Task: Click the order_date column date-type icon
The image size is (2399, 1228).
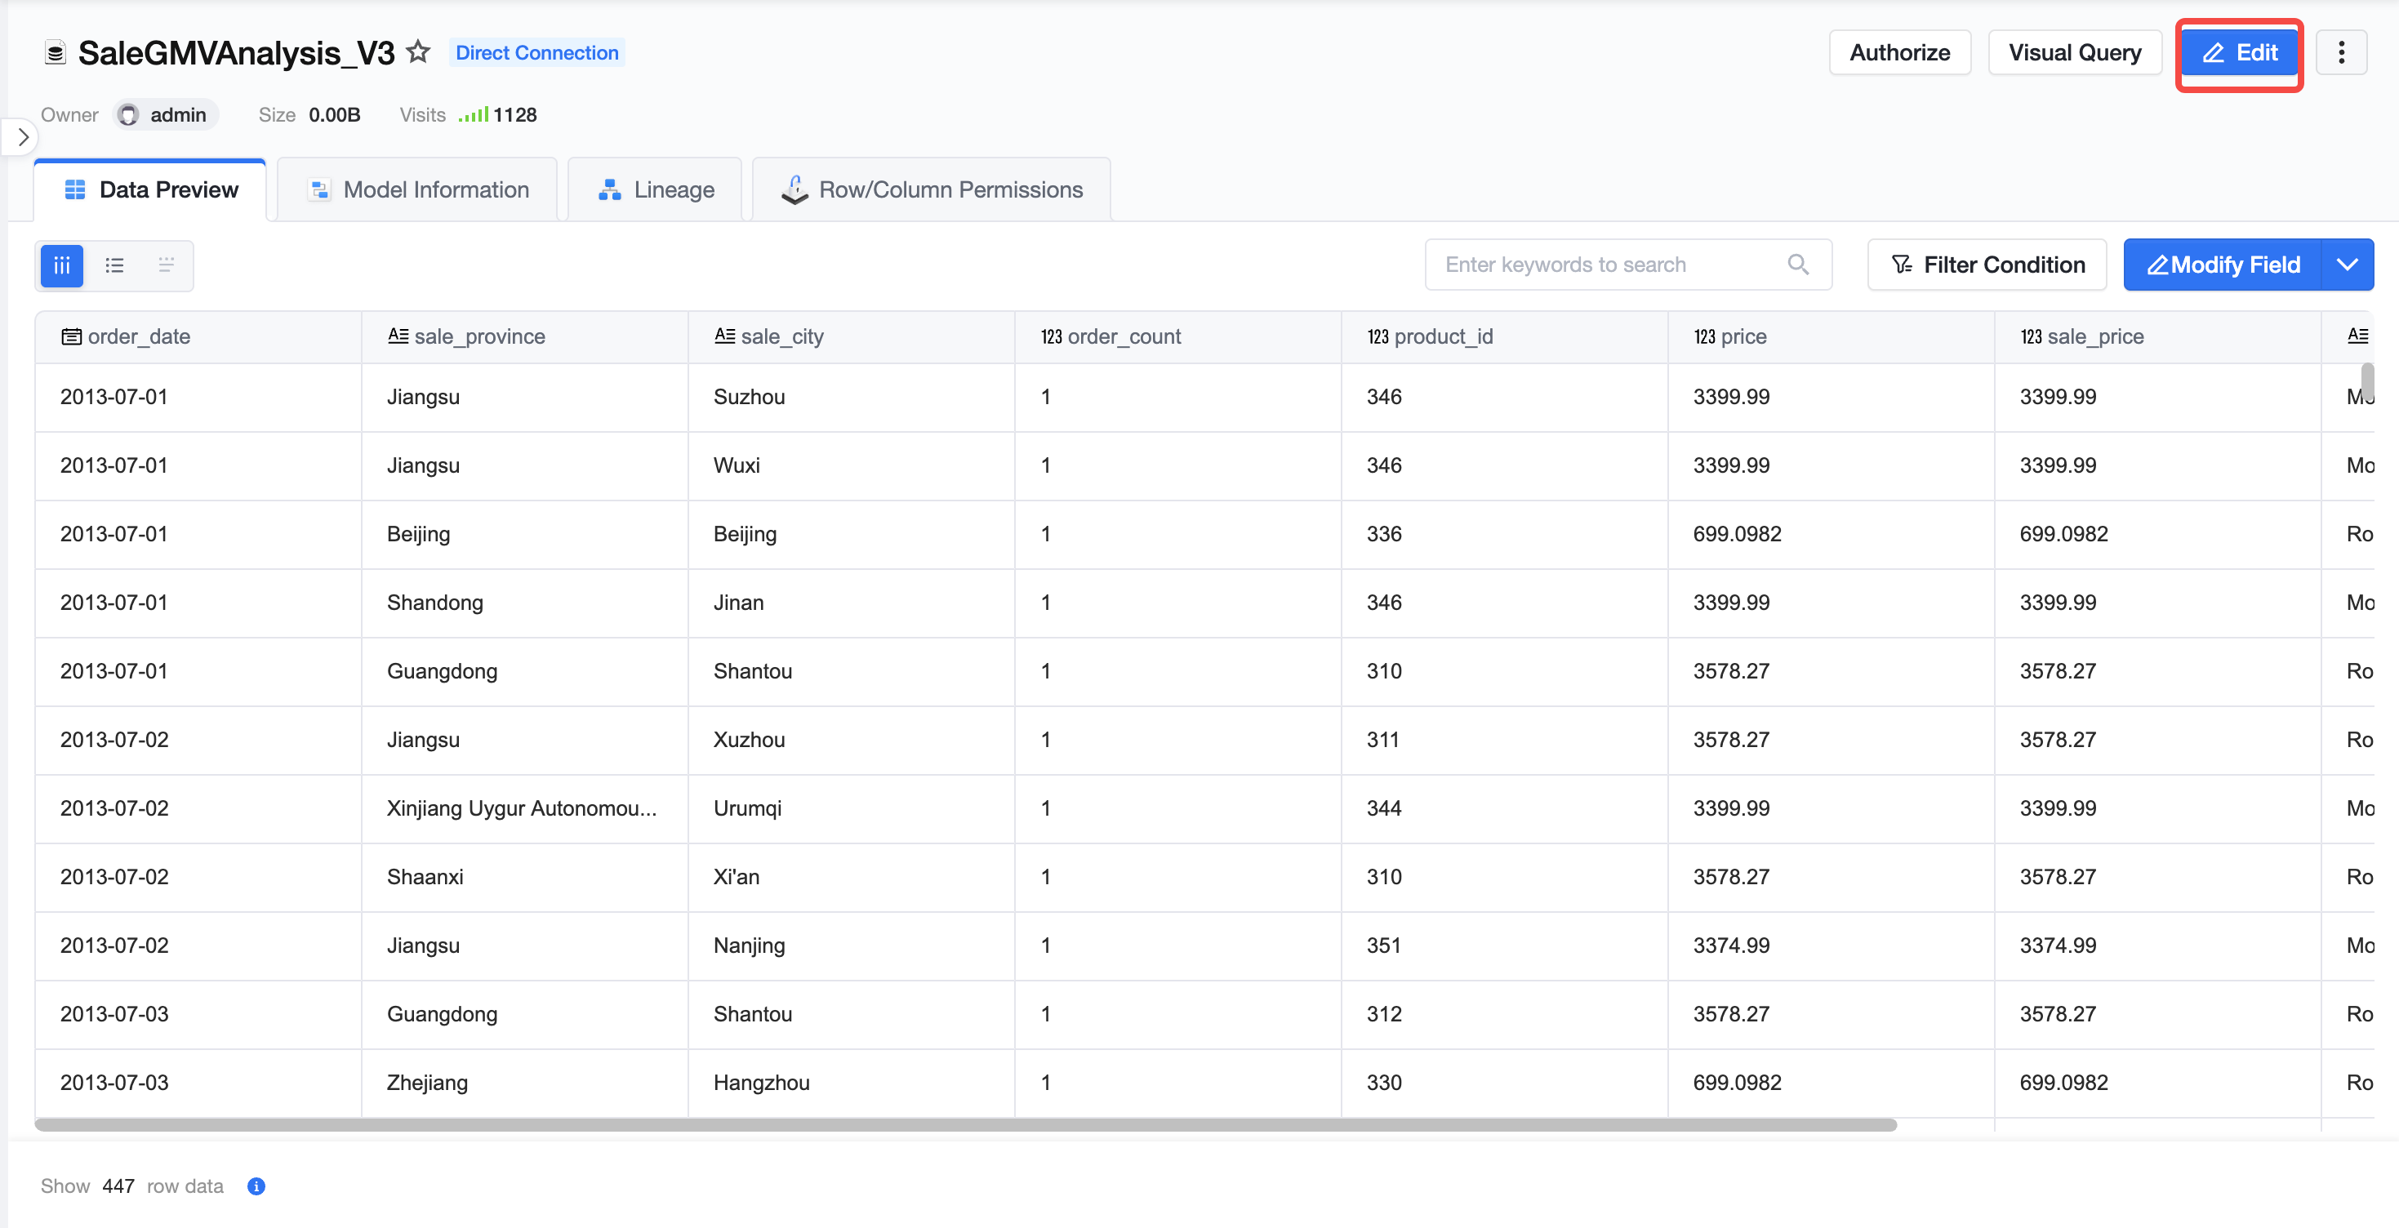Action: click(x=71, y=336)
